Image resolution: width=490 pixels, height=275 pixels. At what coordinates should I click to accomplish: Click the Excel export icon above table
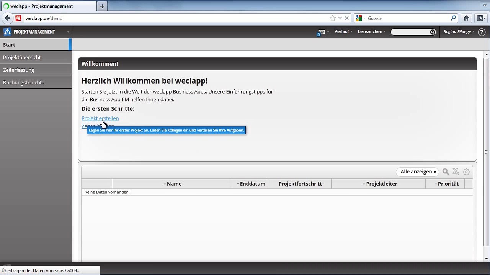(x=456, y=172)
